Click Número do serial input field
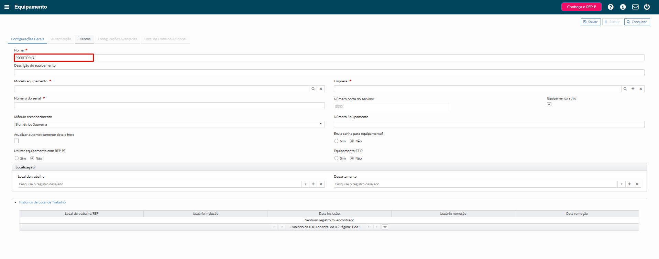The image size is (659, 259). (169, 106)
